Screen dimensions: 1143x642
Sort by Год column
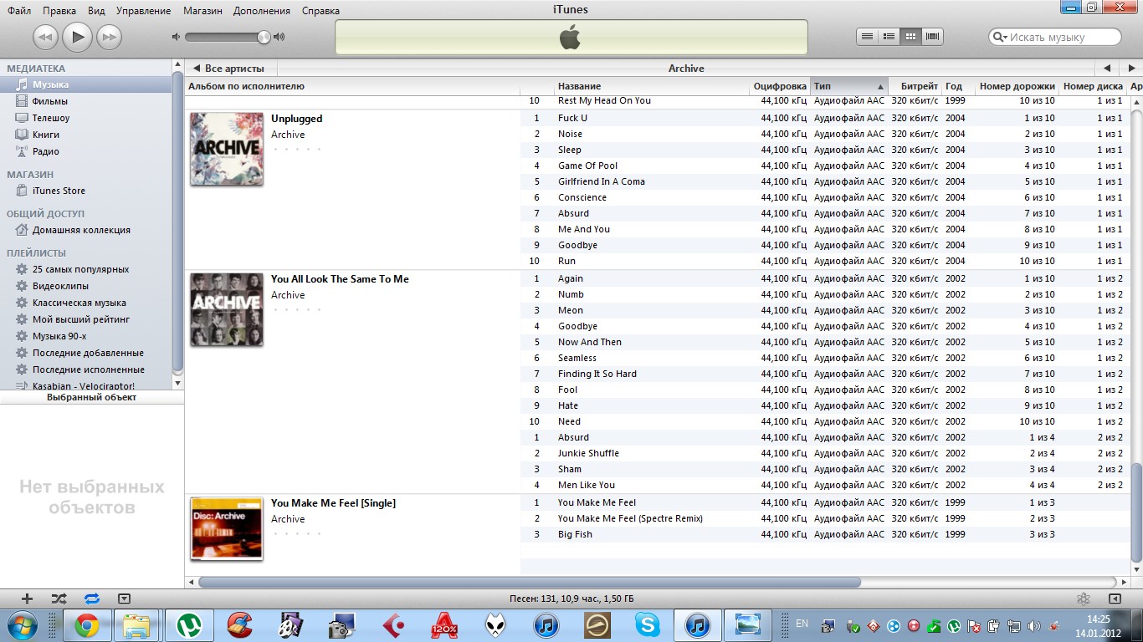(x=959, y=86)
